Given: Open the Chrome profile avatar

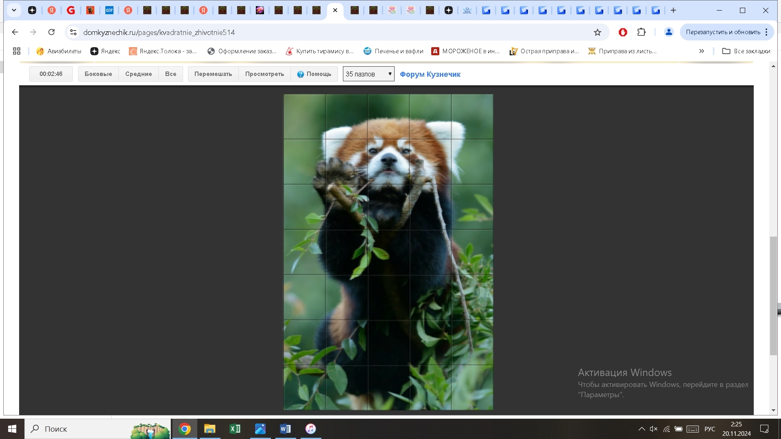Looking at the screenshot, I should coord(668,32).
